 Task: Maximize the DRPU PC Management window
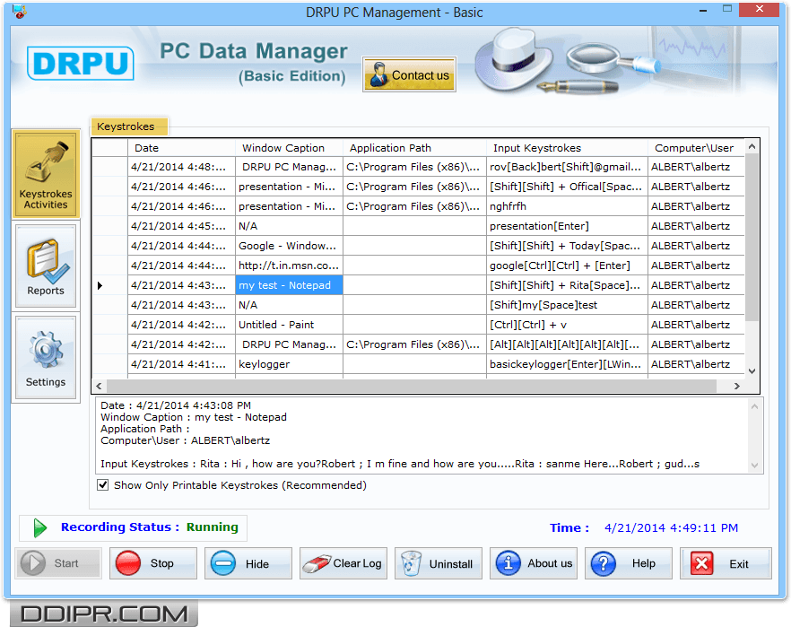(x=727, y=9)
